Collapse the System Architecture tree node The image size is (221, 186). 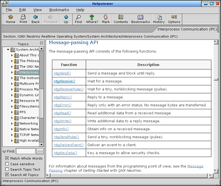(8, 49)
